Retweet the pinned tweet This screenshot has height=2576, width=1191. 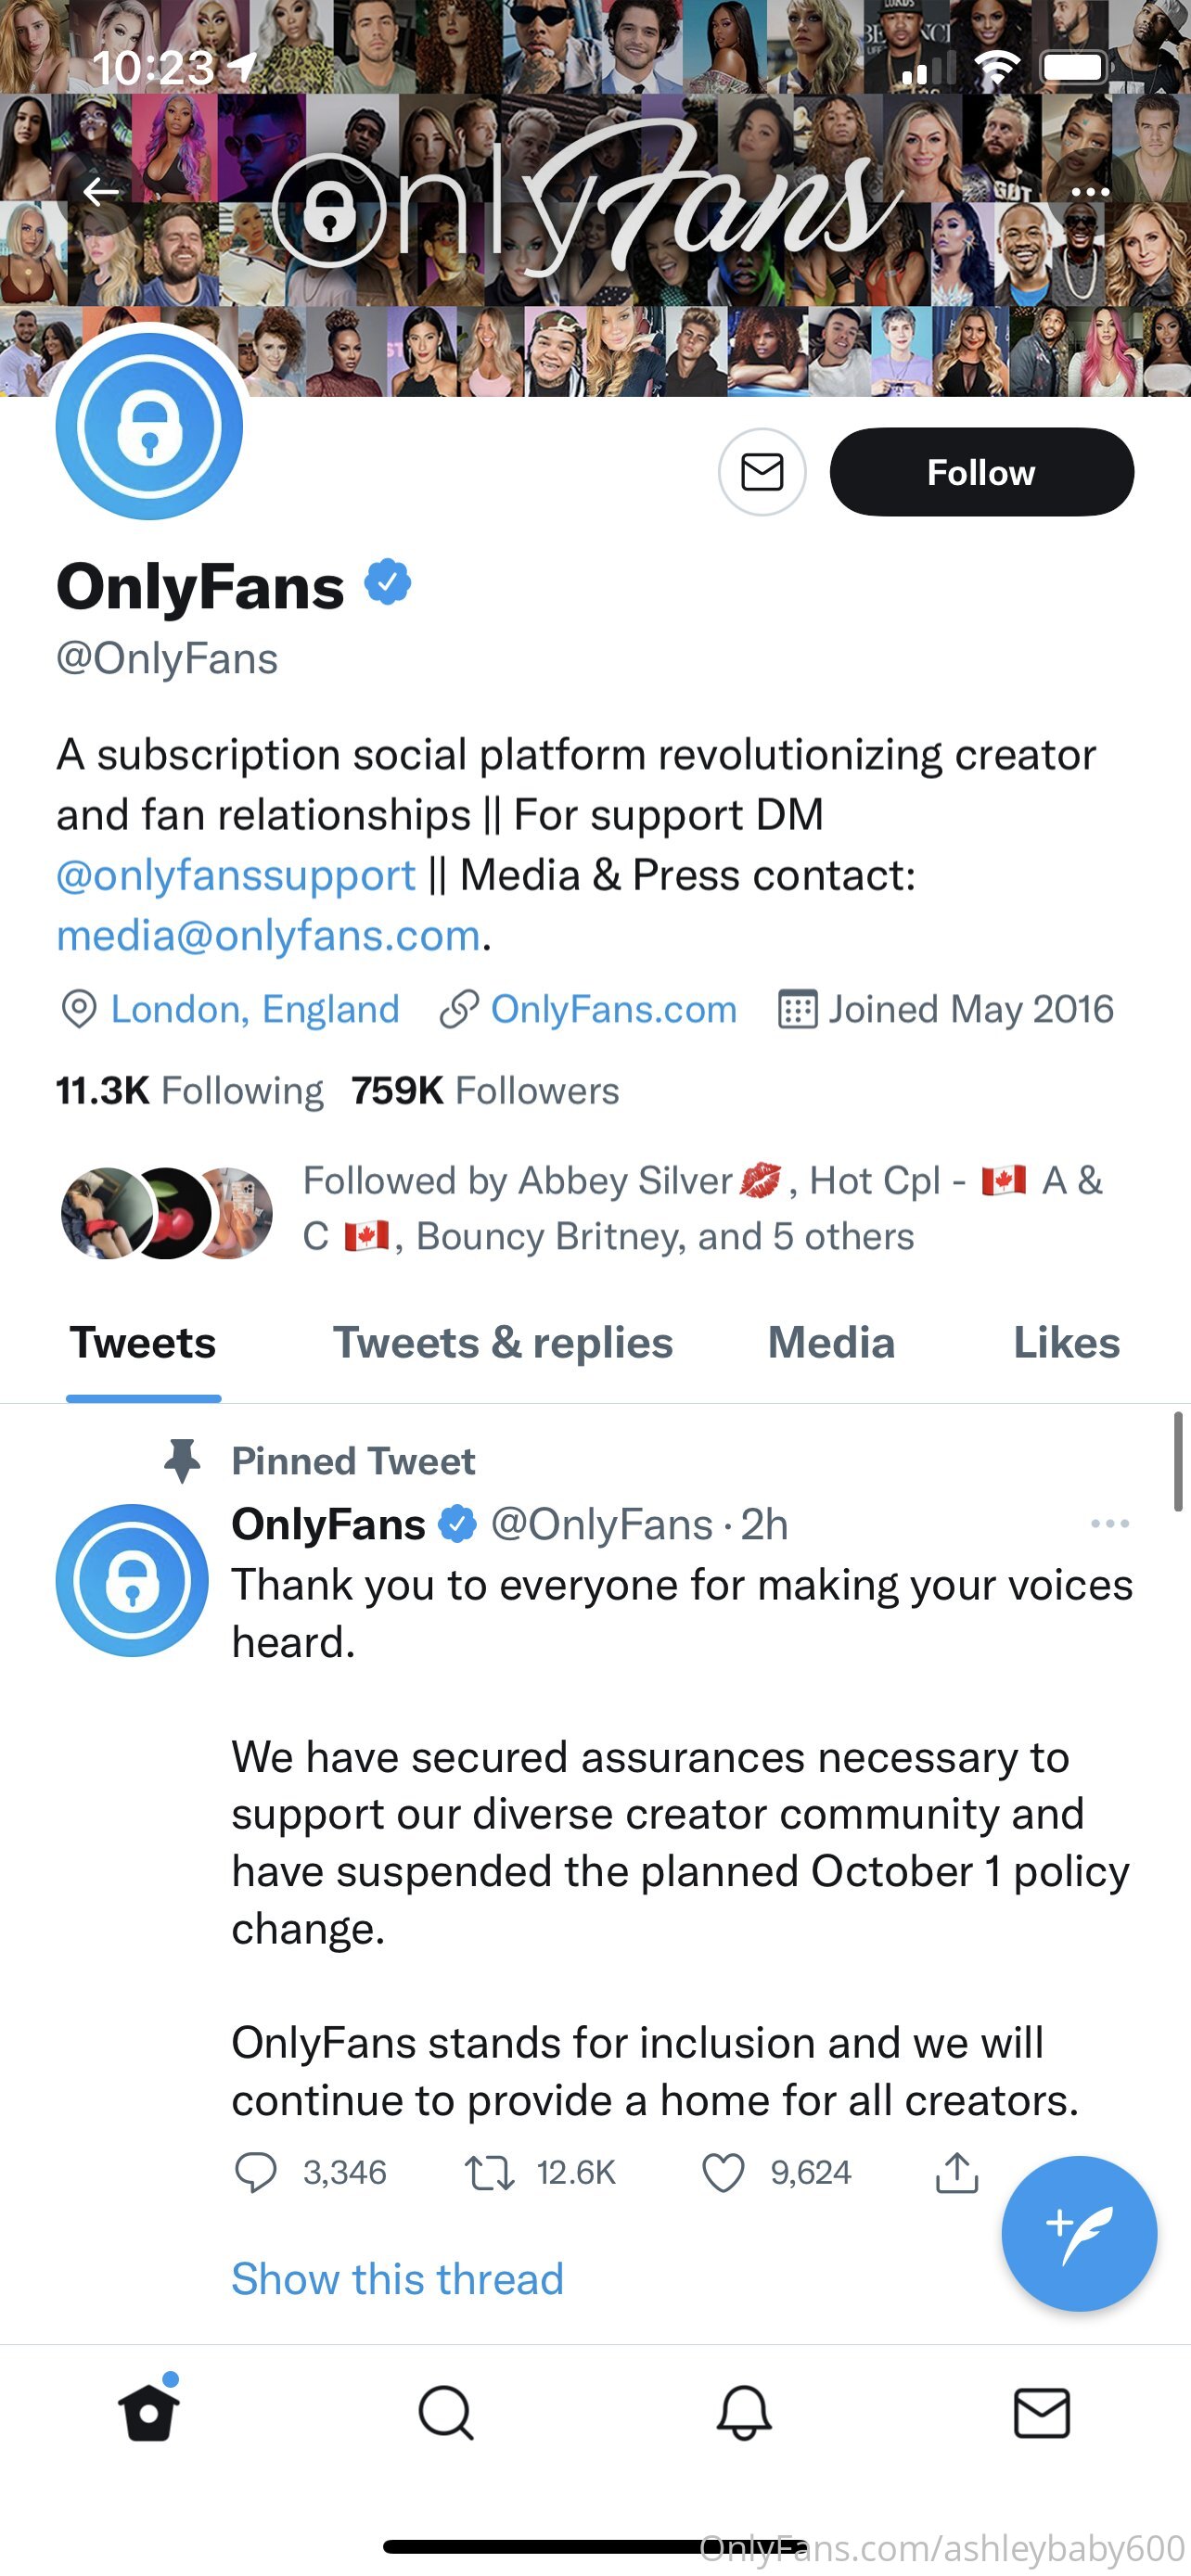[490, 2172]
